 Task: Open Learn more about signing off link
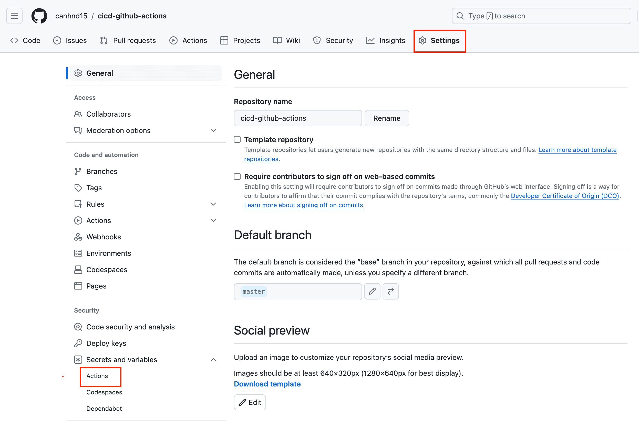click(x=304, y=205)
